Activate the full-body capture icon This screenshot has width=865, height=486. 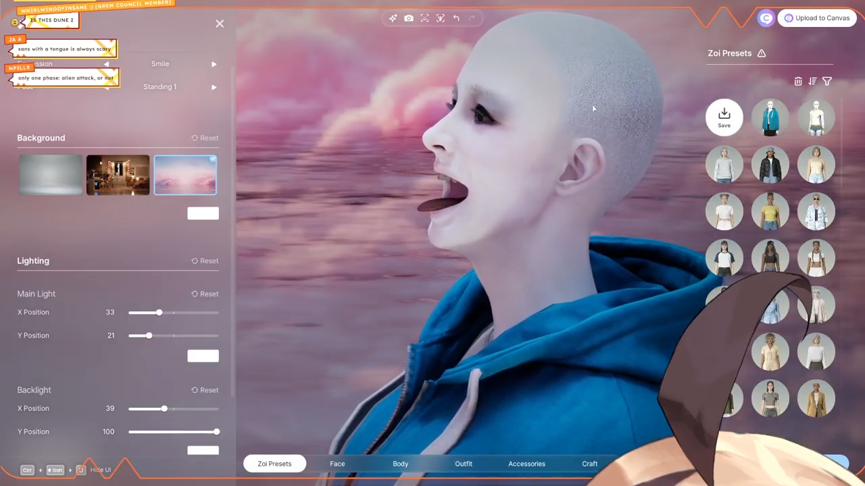click(441, 18)
